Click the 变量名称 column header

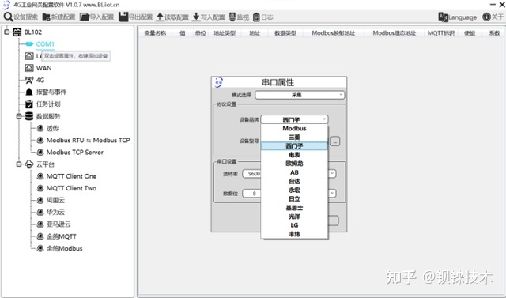155,33
